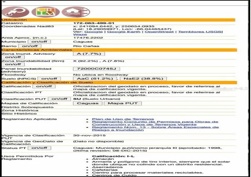Open location in Google link
This screenshot has width=251, height=177.
point(93,32)
